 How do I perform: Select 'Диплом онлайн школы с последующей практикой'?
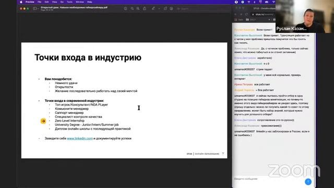coord(93,129)
